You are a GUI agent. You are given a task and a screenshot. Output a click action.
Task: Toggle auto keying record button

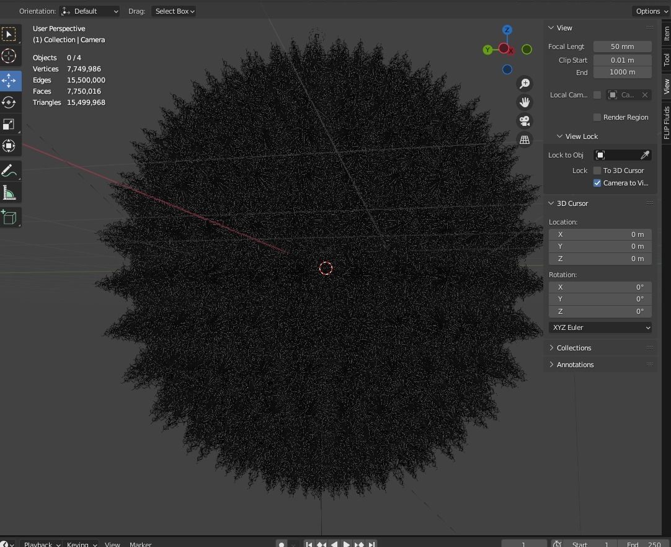282,545
